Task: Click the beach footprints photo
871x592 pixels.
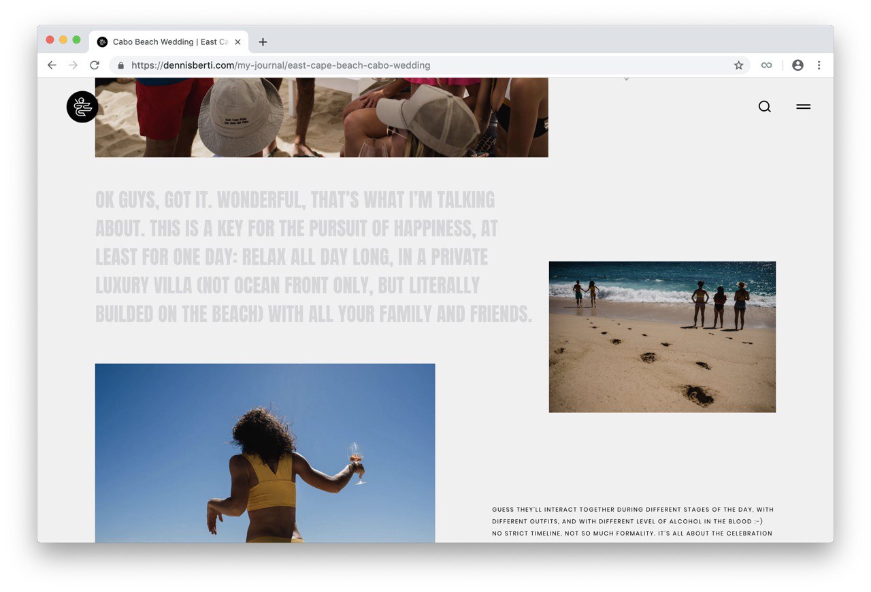Action: point(662,337)
